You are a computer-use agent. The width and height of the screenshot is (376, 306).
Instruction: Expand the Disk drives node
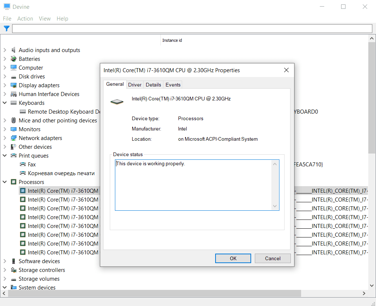4,77
